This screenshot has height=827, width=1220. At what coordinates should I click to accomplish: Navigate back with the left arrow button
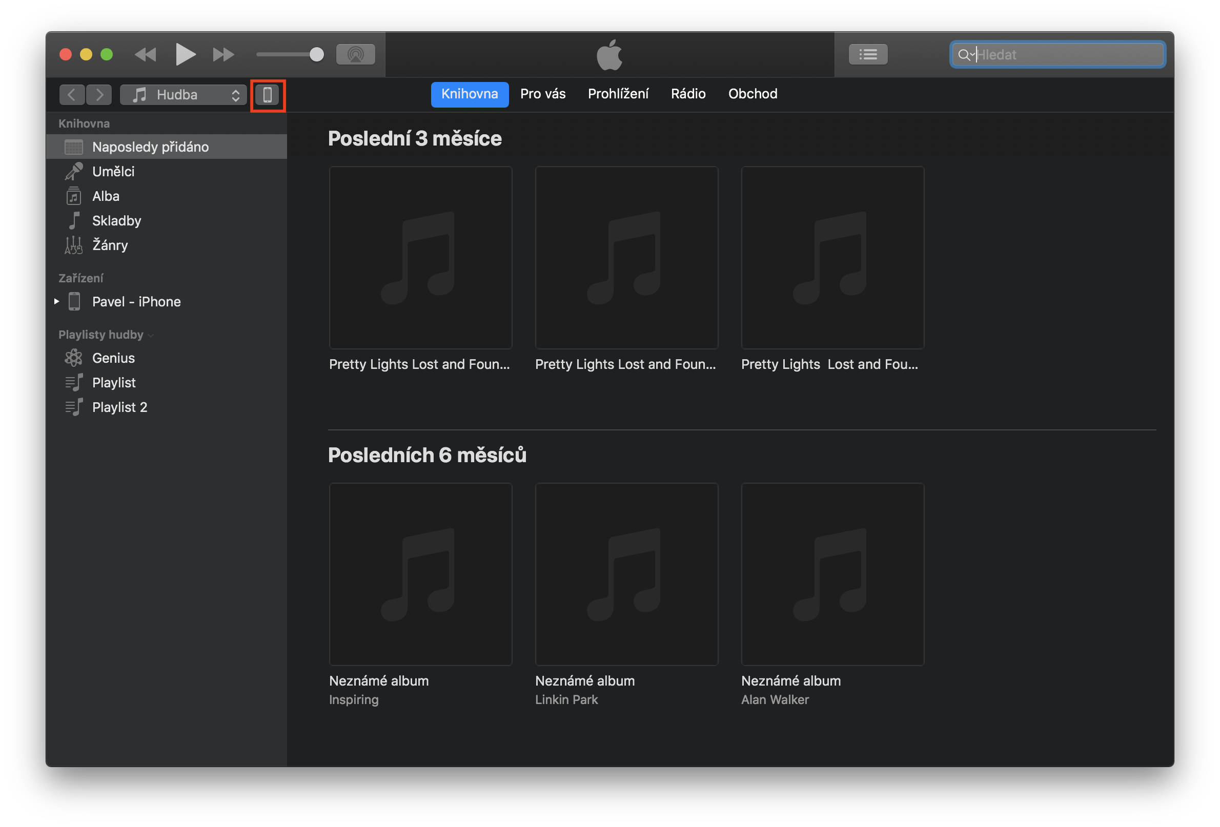tap(72, 95)
